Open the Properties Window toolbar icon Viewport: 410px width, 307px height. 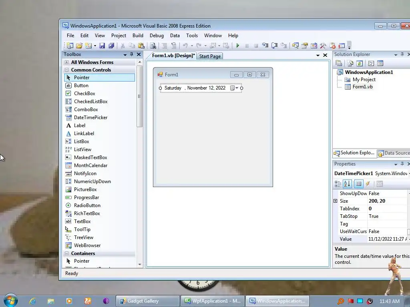tap(305, 46)
